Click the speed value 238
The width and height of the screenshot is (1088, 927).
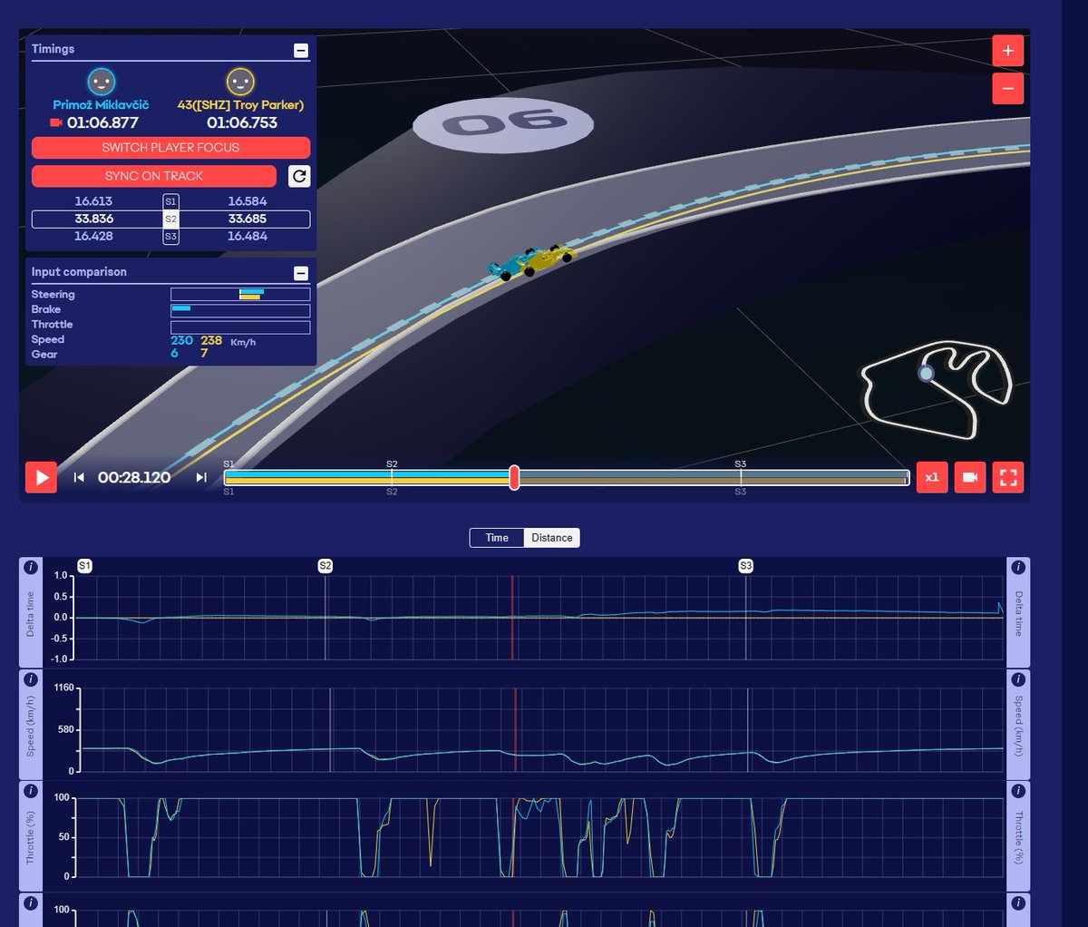point(211,340)
